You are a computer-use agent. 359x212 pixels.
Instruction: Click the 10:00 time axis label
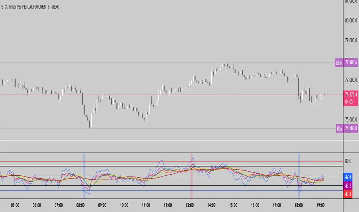(x=124, y=205)
